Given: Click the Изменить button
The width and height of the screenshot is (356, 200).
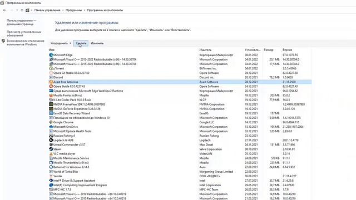Looking at the screenshot, I should tap(97, 43).
